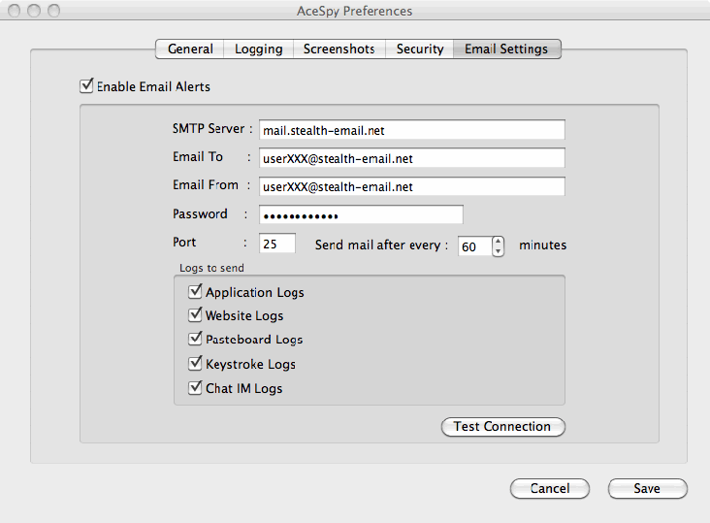Click the send-mail minutes stepper arrows

(x=499, y=245)
